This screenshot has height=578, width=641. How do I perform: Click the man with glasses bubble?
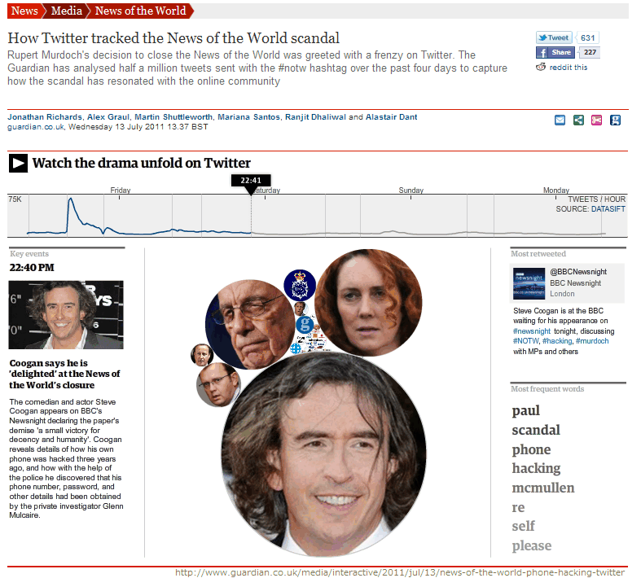(x=219, y=384)
